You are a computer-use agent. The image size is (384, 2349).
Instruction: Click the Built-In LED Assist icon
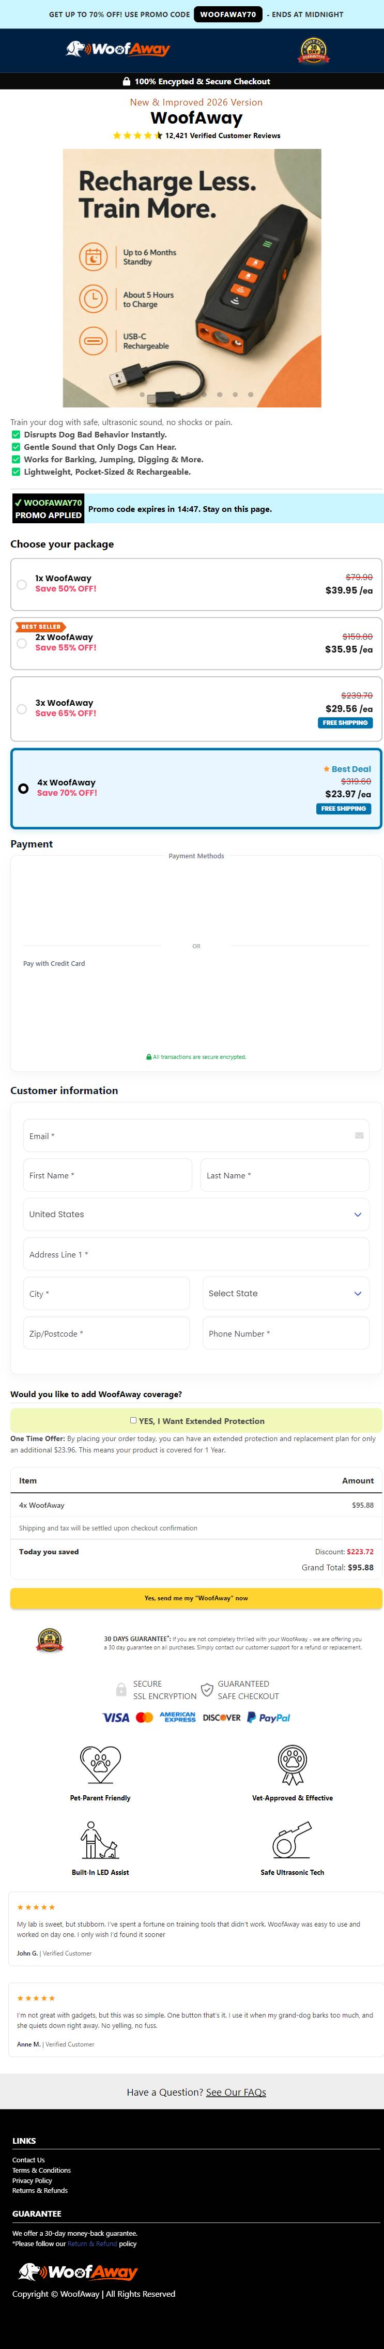click(100, 1839)
